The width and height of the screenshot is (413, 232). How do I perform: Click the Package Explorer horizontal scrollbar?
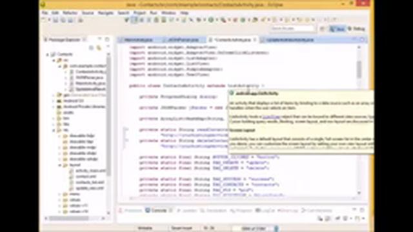click(x=69, y=218)
